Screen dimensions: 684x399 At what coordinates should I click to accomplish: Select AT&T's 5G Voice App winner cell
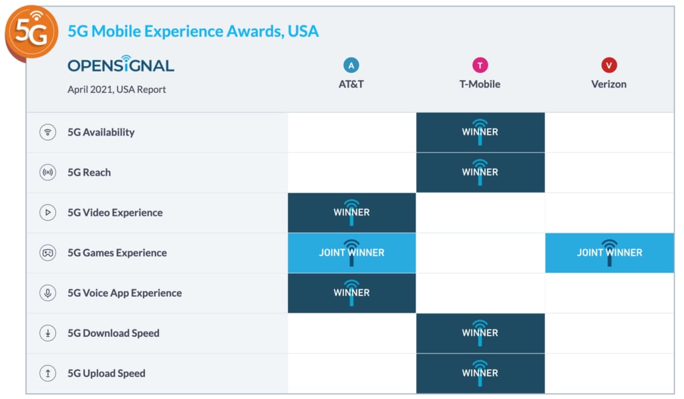[351, 293]
